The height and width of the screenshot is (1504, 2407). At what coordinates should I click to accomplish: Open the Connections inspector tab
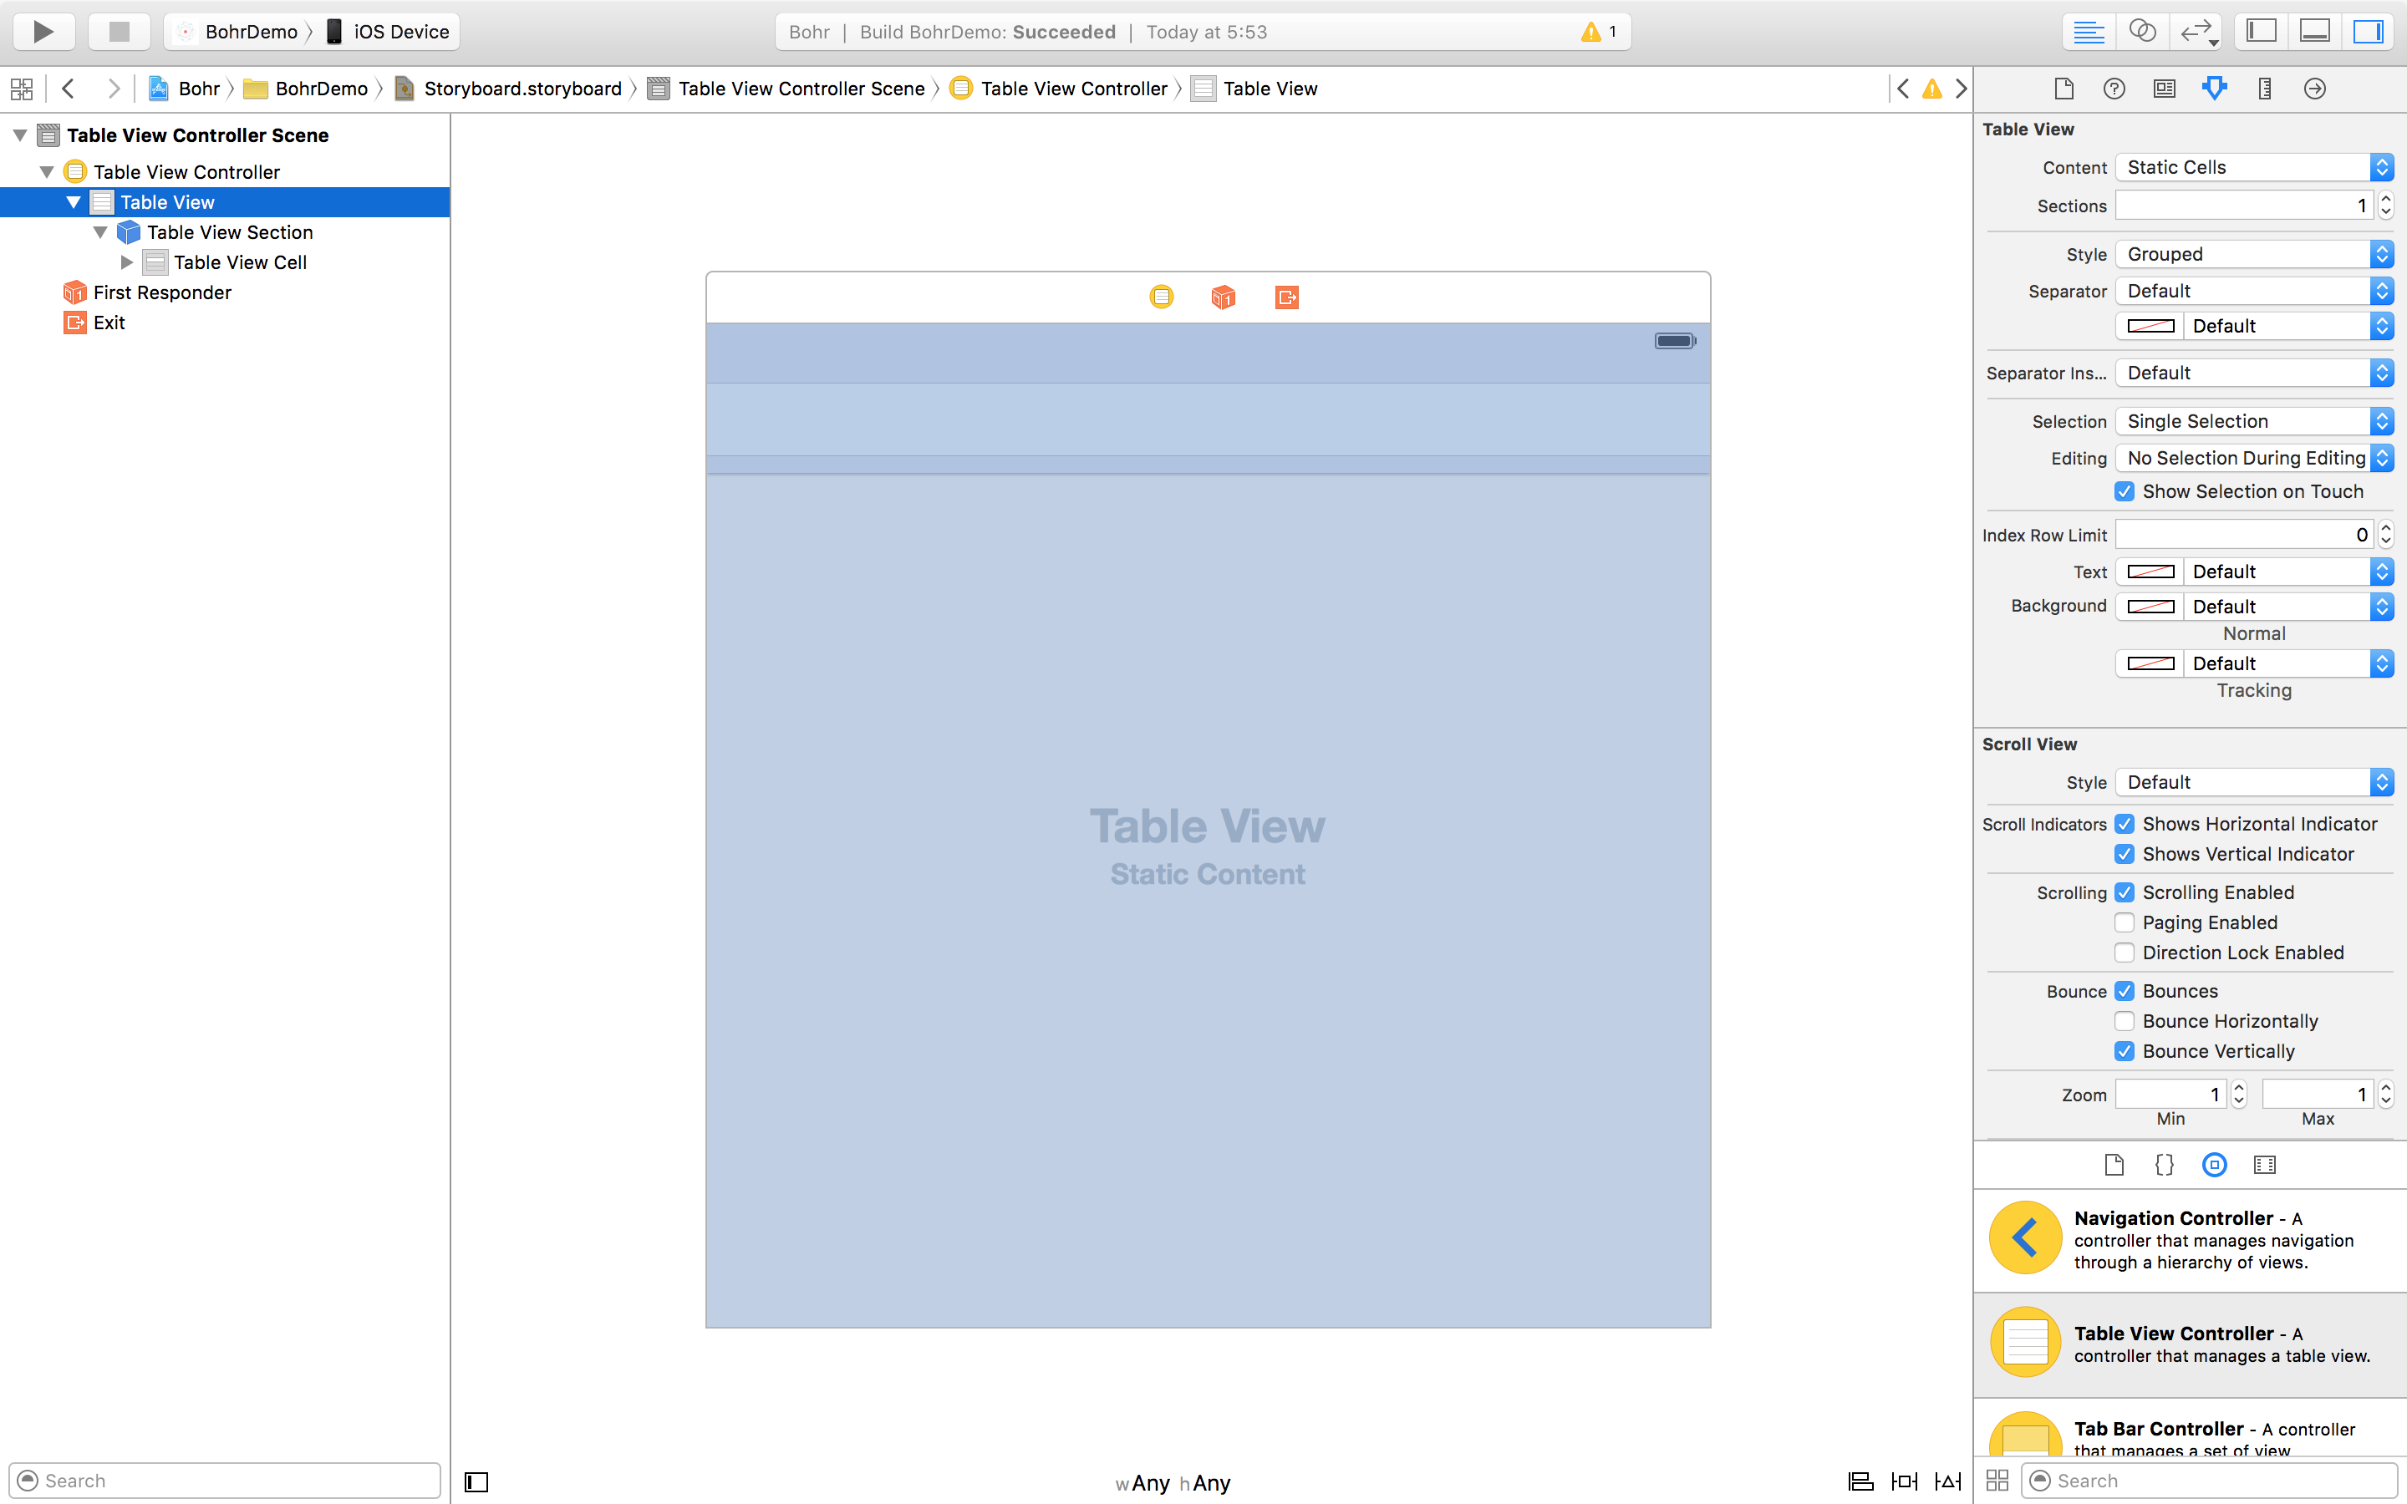pos(2314,89)
